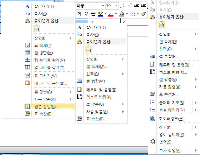
Task: Select the Format Painter brush icon
Action: coord(143,14)
